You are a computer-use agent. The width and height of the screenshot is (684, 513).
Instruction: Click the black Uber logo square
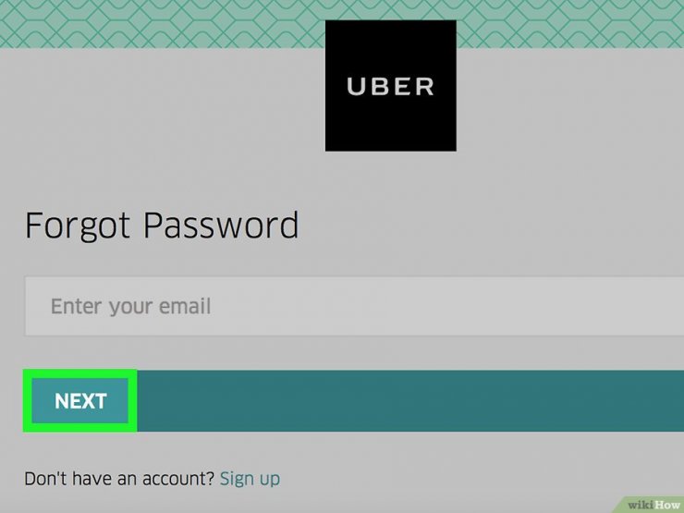390,85
